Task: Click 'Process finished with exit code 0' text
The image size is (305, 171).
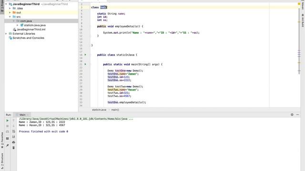Action: pyautogui.click(x=43, y=132)
